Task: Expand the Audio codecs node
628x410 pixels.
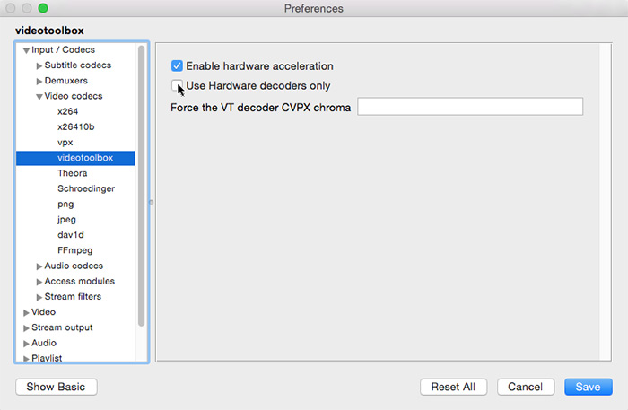Action: (x=39, y=266)
